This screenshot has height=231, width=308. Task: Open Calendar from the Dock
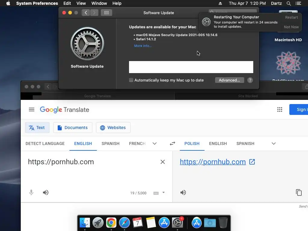point(137,223)
